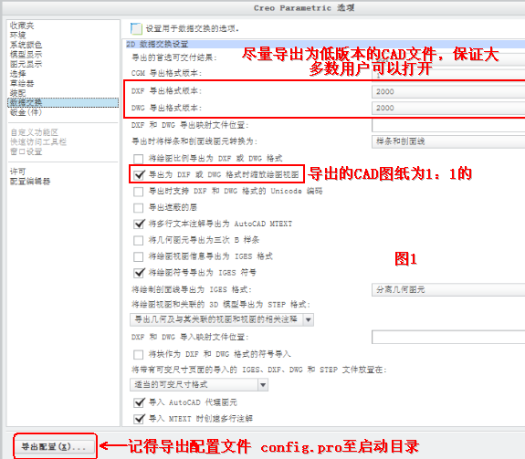Click the 导出配置(X)... button

pos(55,446)
